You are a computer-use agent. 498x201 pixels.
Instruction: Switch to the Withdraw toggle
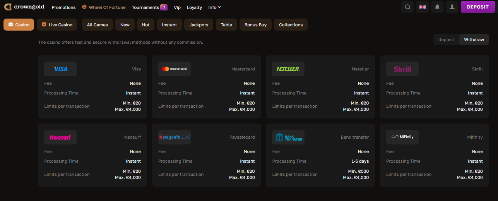[474, 40]
